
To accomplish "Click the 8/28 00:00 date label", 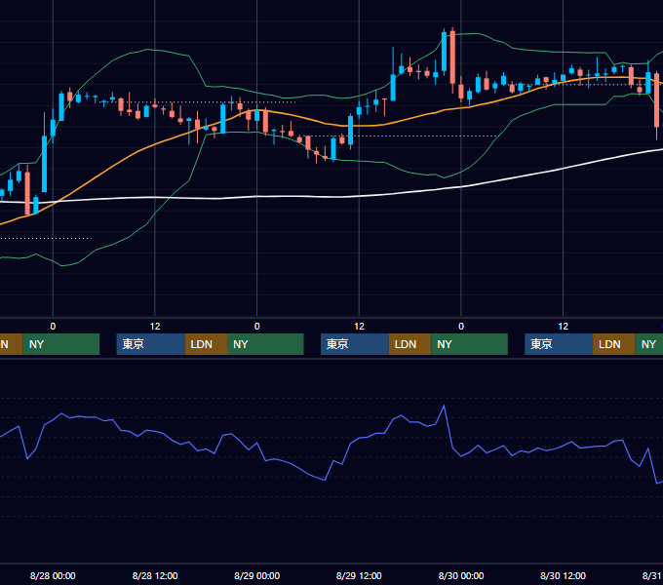I will pyautogui.click(x=53, y=575).
